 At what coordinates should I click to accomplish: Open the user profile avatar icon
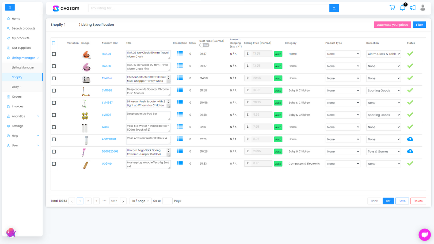point(423,7)
